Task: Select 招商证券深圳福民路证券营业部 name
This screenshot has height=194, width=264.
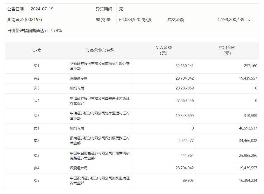Action: pyautogui.click(x=100, y=141)
